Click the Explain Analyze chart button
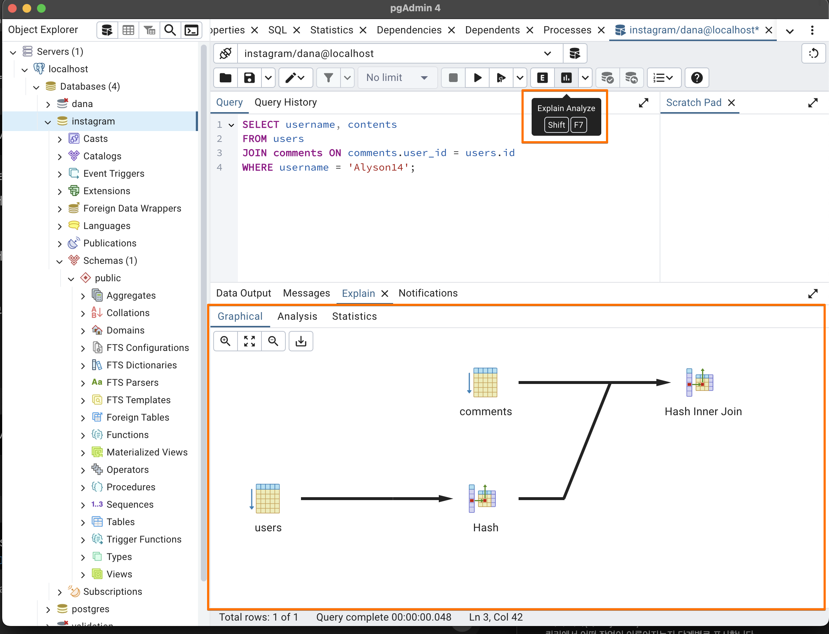Image resolution: width=829 pixels, height=634 pixels. click(566, 78)
